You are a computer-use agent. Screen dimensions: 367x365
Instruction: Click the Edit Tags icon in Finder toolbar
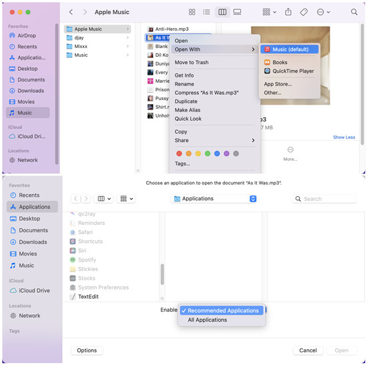point(304,12)
